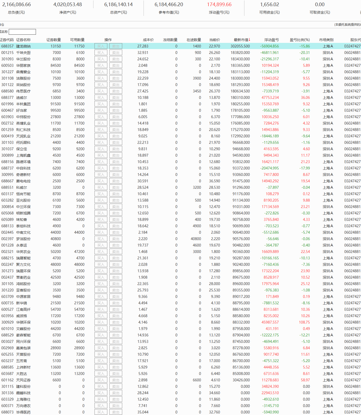Screen dimensions: 361x415
Task: Click 买入 button for 菱电电控
Action: 101,181
